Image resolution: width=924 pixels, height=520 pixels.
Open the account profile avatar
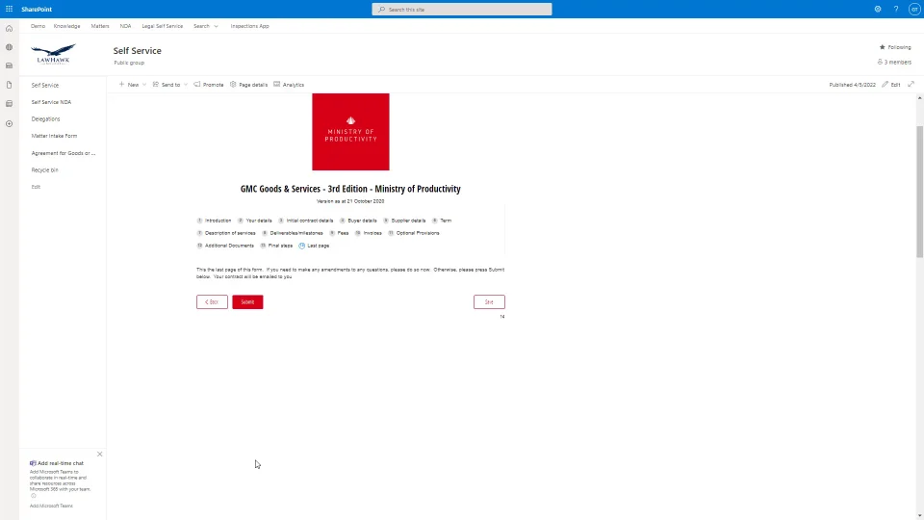(914, 9)
